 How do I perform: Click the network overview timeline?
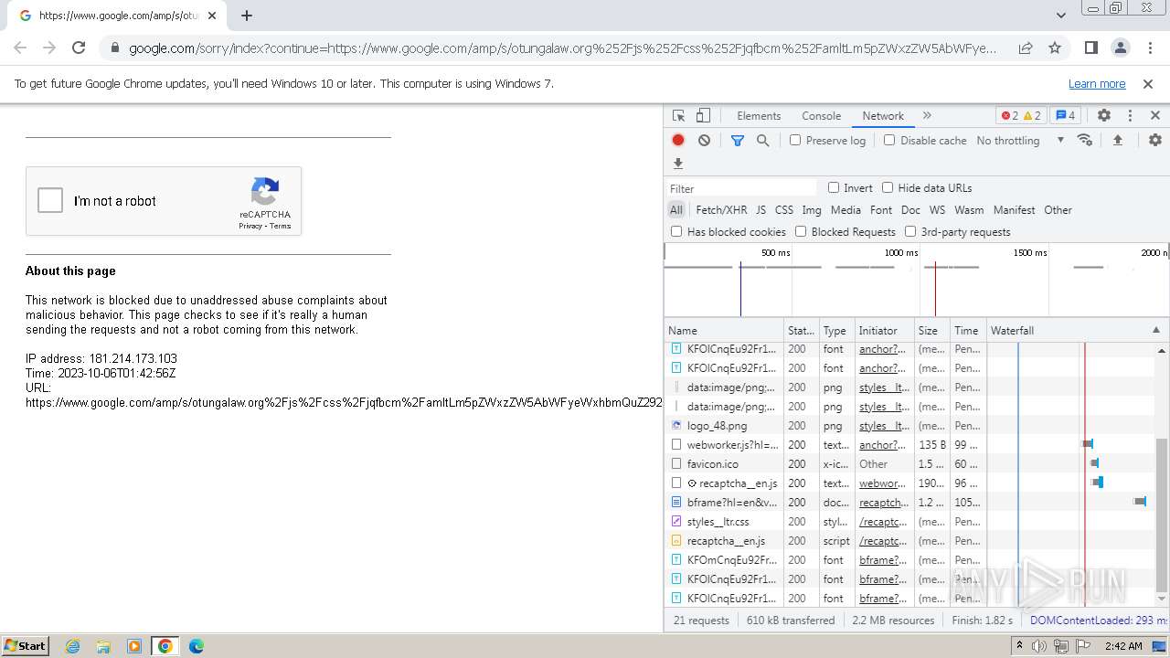pyautogui.click(x=916, y=280)
